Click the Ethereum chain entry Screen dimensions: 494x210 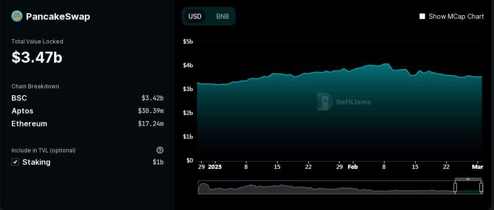[29, 124]
